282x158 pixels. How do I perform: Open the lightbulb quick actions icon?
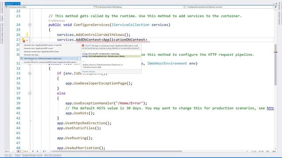[x=23, y=40]
